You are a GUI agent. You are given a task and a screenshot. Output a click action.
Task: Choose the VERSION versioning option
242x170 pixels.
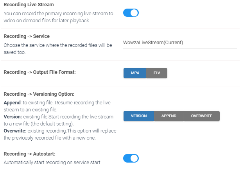pyautogui.click(x=139, y=116)
